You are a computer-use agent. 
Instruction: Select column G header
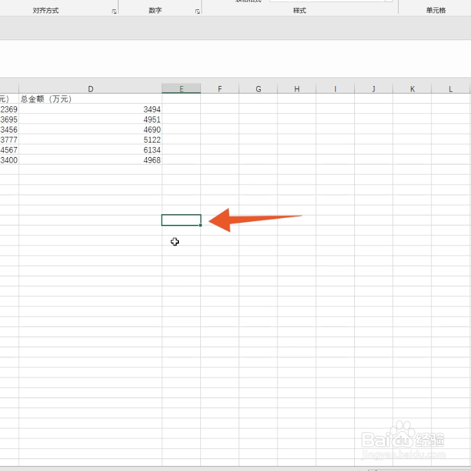(x=258, y=89)
